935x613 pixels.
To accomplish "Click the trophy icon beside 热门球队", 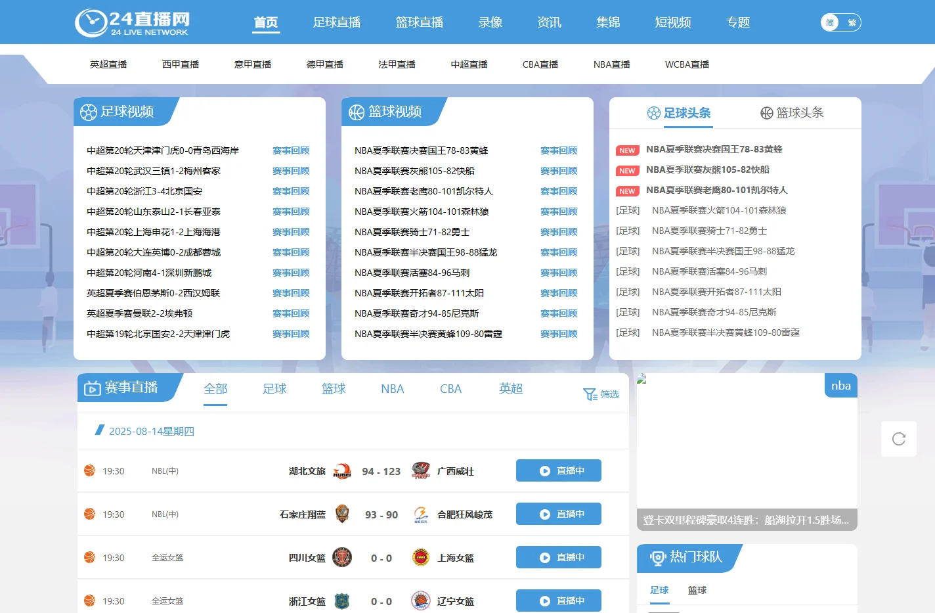I will (658, 558).
